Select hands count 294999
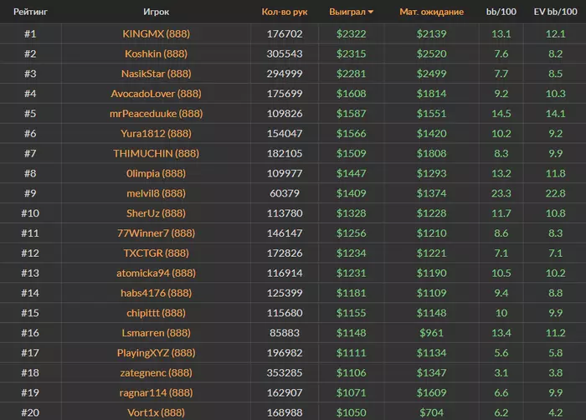 (x=285, y=74)
